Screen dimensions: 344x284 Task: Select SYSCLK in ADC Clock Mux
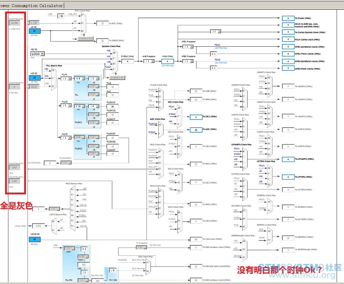pos(160,133)
